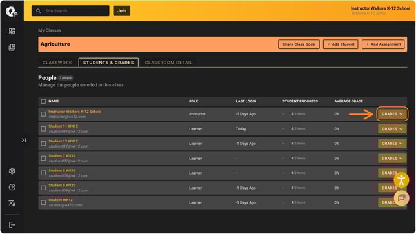Open the chat support bubble icon
The height and width of the screenshot is (234, 416).
pyautogui.click(x=401, y=198)
